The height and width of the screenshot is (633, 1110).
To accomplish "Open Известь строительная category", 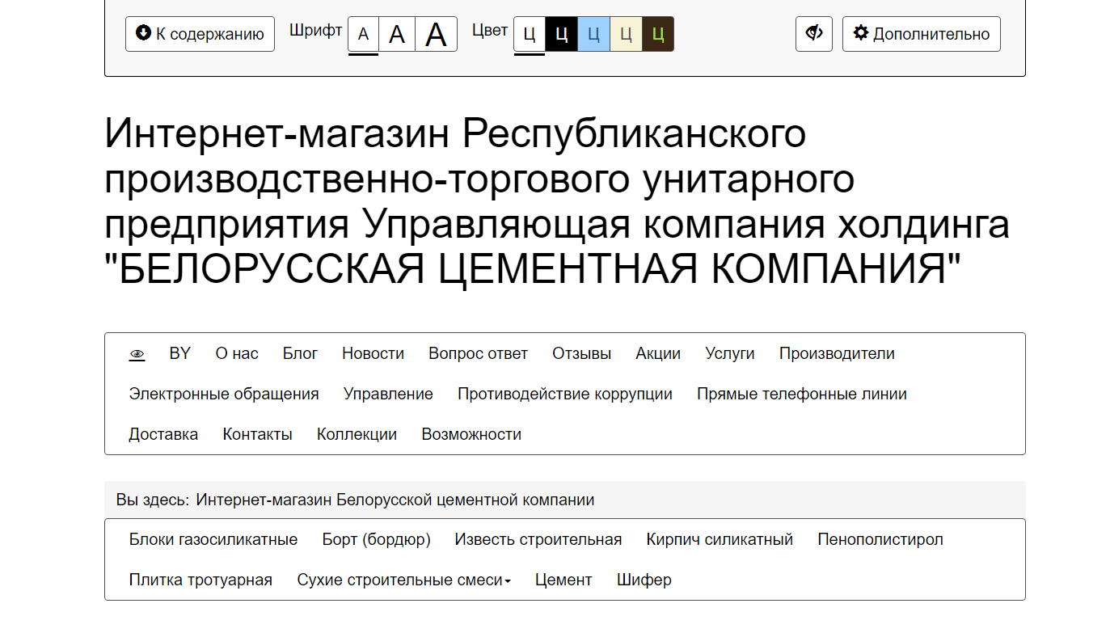I will coord(538,539).
